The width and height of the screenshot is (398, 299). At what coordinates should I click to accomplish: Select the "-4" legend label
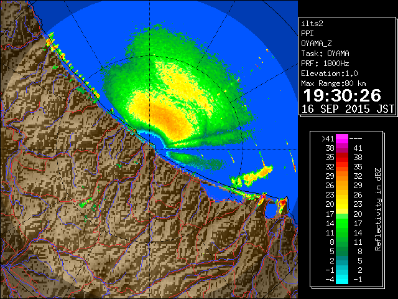click(330, 280)
